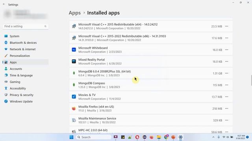Click the 1.31 GB size of MongoDB
Image resolution: width=252 pixels, height=141 pixels.
[217, 73]
